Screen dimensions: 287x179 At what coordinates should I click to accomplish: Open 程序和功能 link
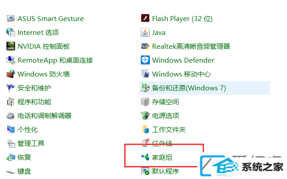click(x=34, y=102)
